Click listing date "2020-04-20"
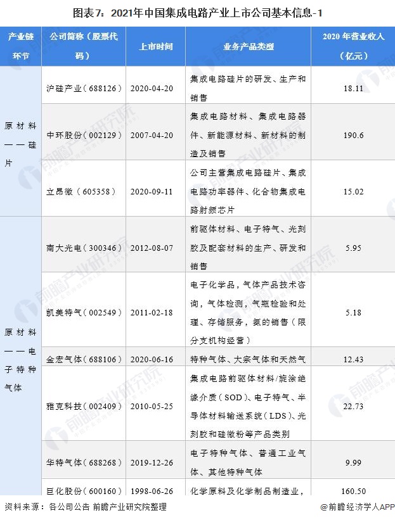Viewport: 395px width, 520px height. point(152,89)
